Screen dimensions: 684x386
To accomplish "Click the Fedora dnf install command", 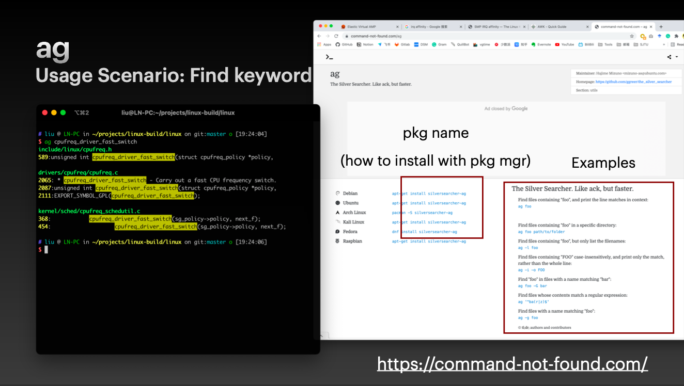I will [425, 232].
